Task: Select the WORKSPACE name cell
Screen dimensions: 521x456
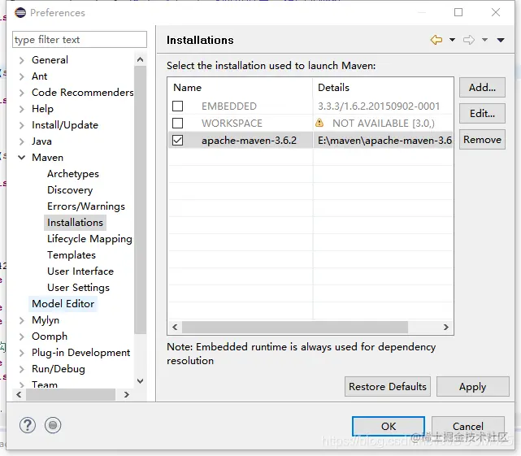Action: [x=232, y=124]
